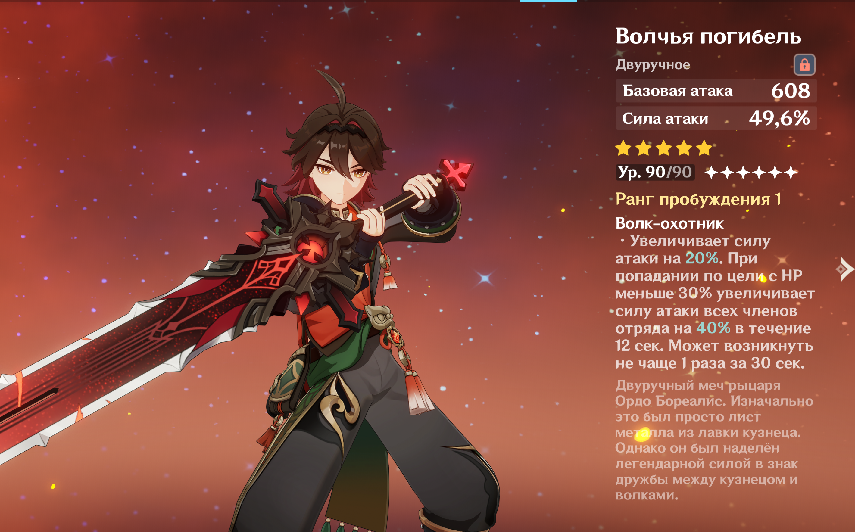855x532 pixels.
Task: Click the Волк-охотник passive name
Action: click(x=669, y=223)
